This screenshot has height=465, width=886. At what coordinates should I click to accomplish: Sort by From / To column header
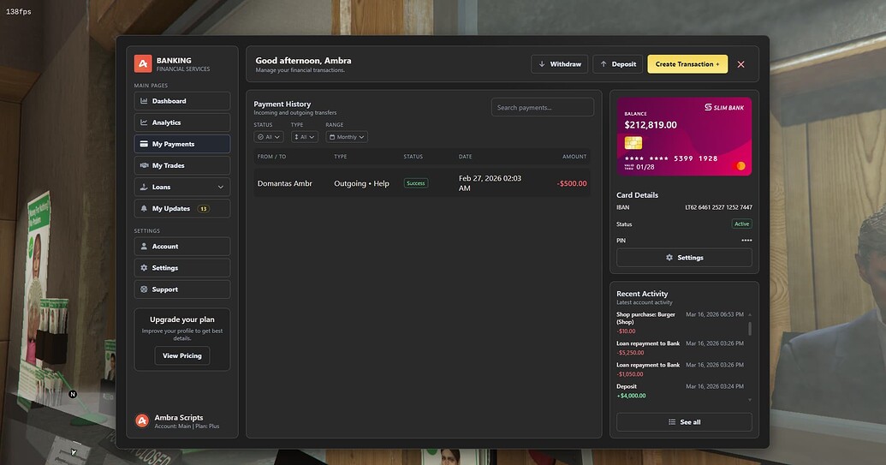pyautogui.click(x=271, y=157)
